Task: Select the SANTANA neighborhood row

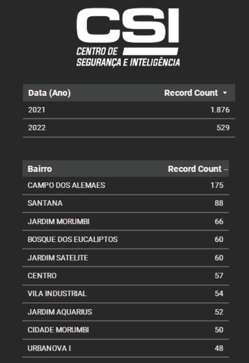Action: 45,203
